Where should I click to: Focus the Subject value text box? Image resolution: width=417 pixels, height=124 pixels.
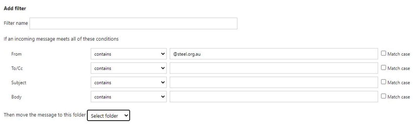(274, 82)
